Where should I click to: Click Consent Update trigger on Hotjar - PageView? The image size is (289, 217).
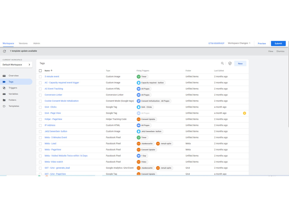tap(147, 119)
